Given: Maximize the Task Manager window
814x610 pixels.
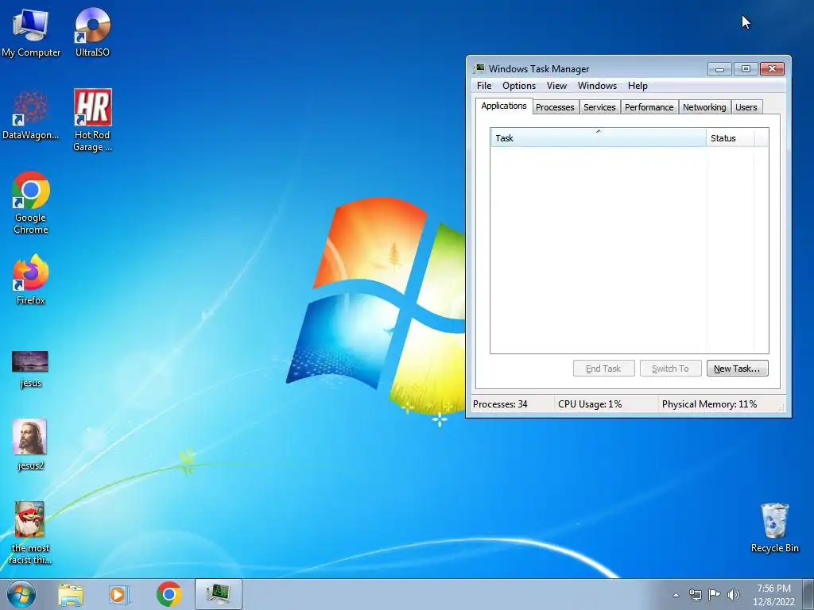Looking at the screenshot, I should 746,69.
